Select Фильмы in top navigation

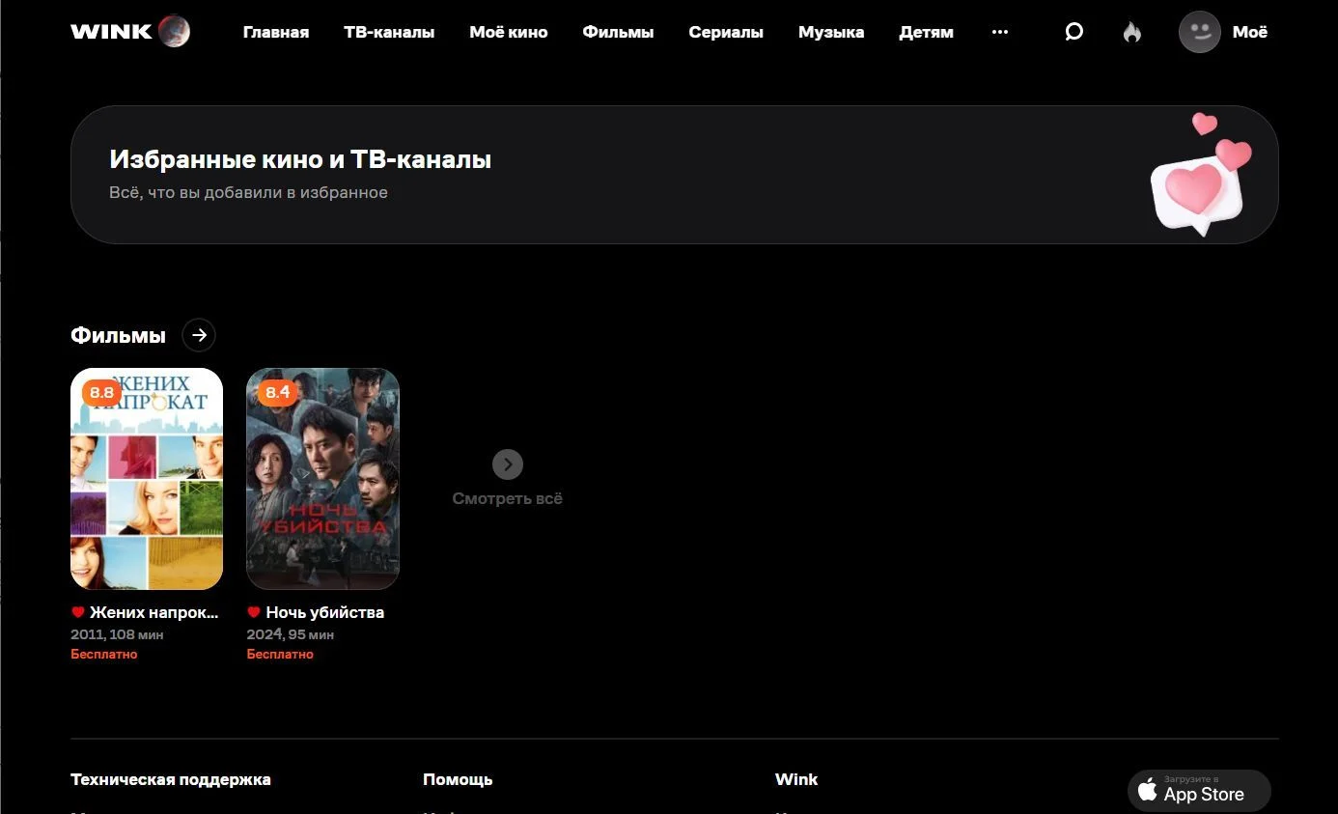click(618, 32)
